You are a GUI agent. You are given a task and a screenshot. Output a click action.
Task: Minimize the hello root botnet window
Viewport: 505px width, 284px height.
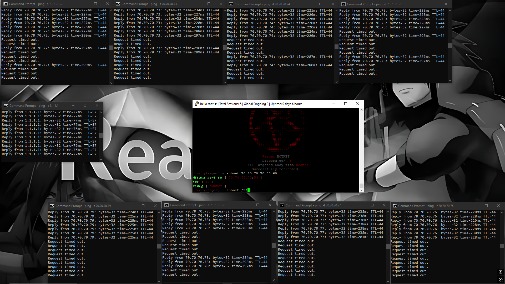point(334,104)
